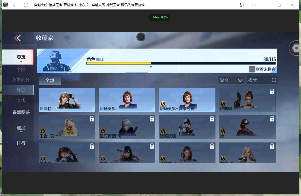Click the black triangle marker under progress bar
The height and width of the screenshot is (196, 301).
point(151,66)
